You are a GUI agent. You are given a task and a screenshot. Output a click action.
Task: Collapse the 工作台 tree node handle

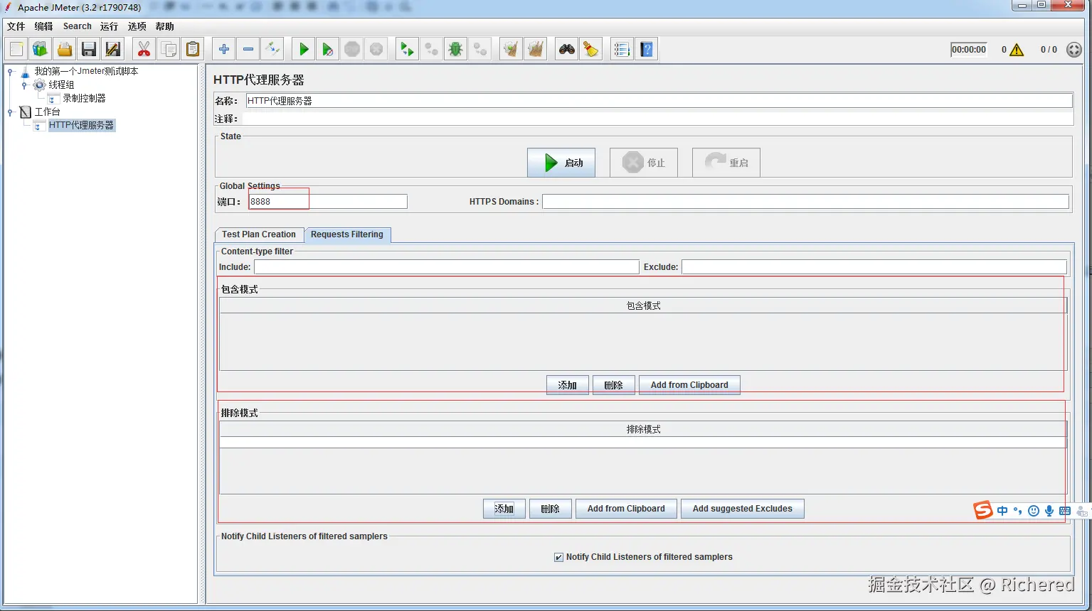(x=10, y=112)
